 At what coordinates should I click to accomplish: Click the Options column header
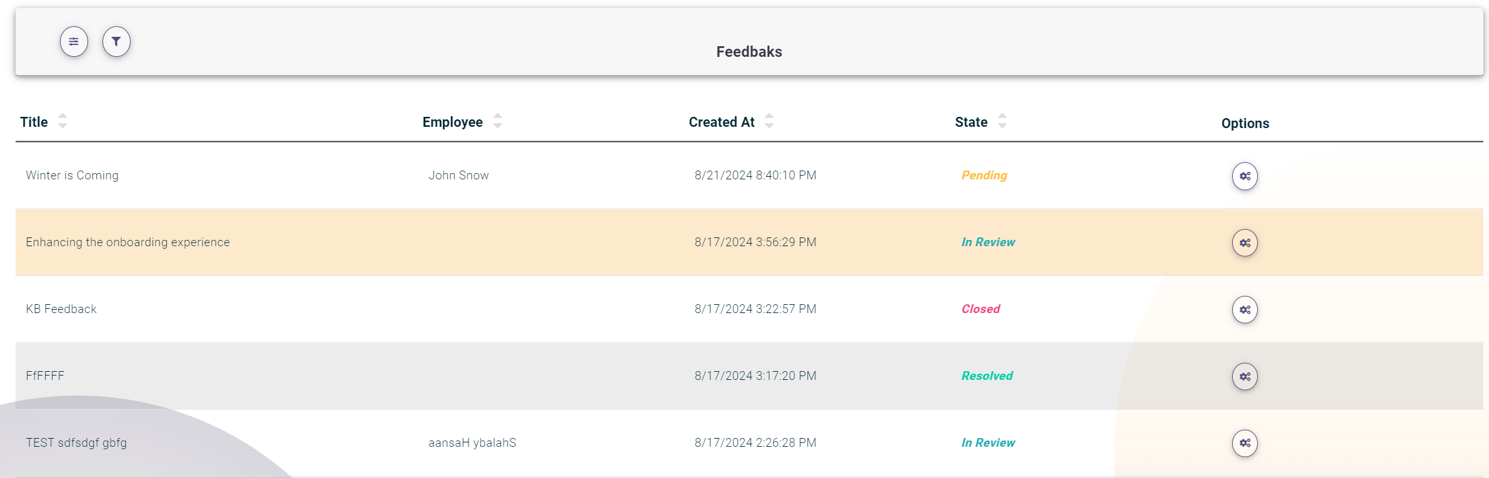click(x=1245, y=123)
